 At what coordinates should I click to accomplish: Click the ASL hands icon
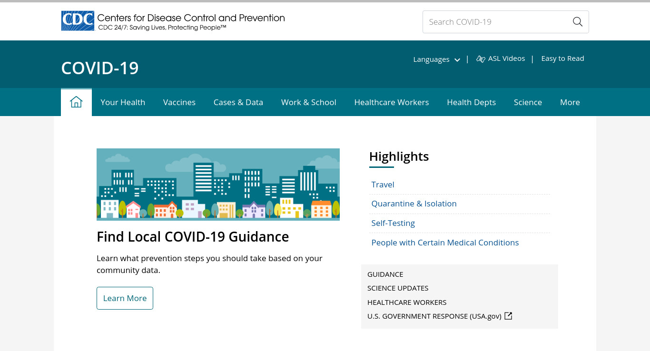tap(481, 59)
